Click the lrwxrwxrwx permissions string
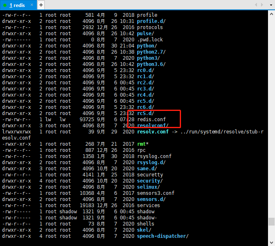 click(16, 132)
